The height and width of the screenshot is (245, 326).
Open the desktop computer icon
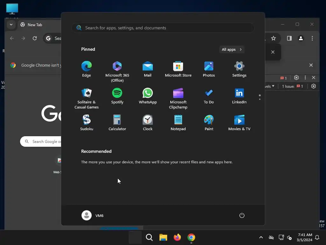click(12, 9)
